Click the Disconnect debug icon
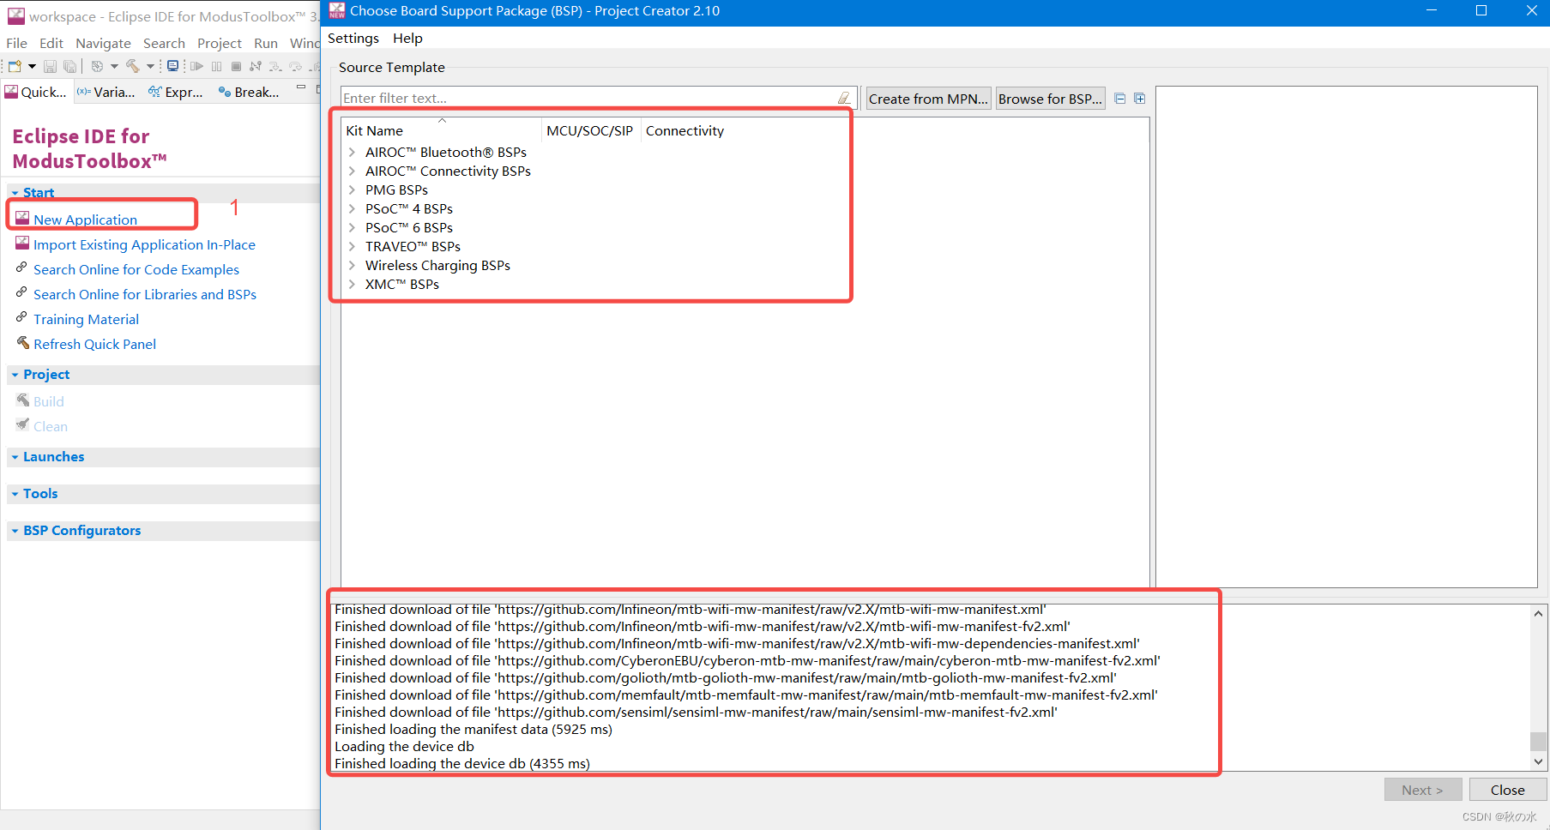The height and width of the screenshot is (830, 1550). pos(256,66)
